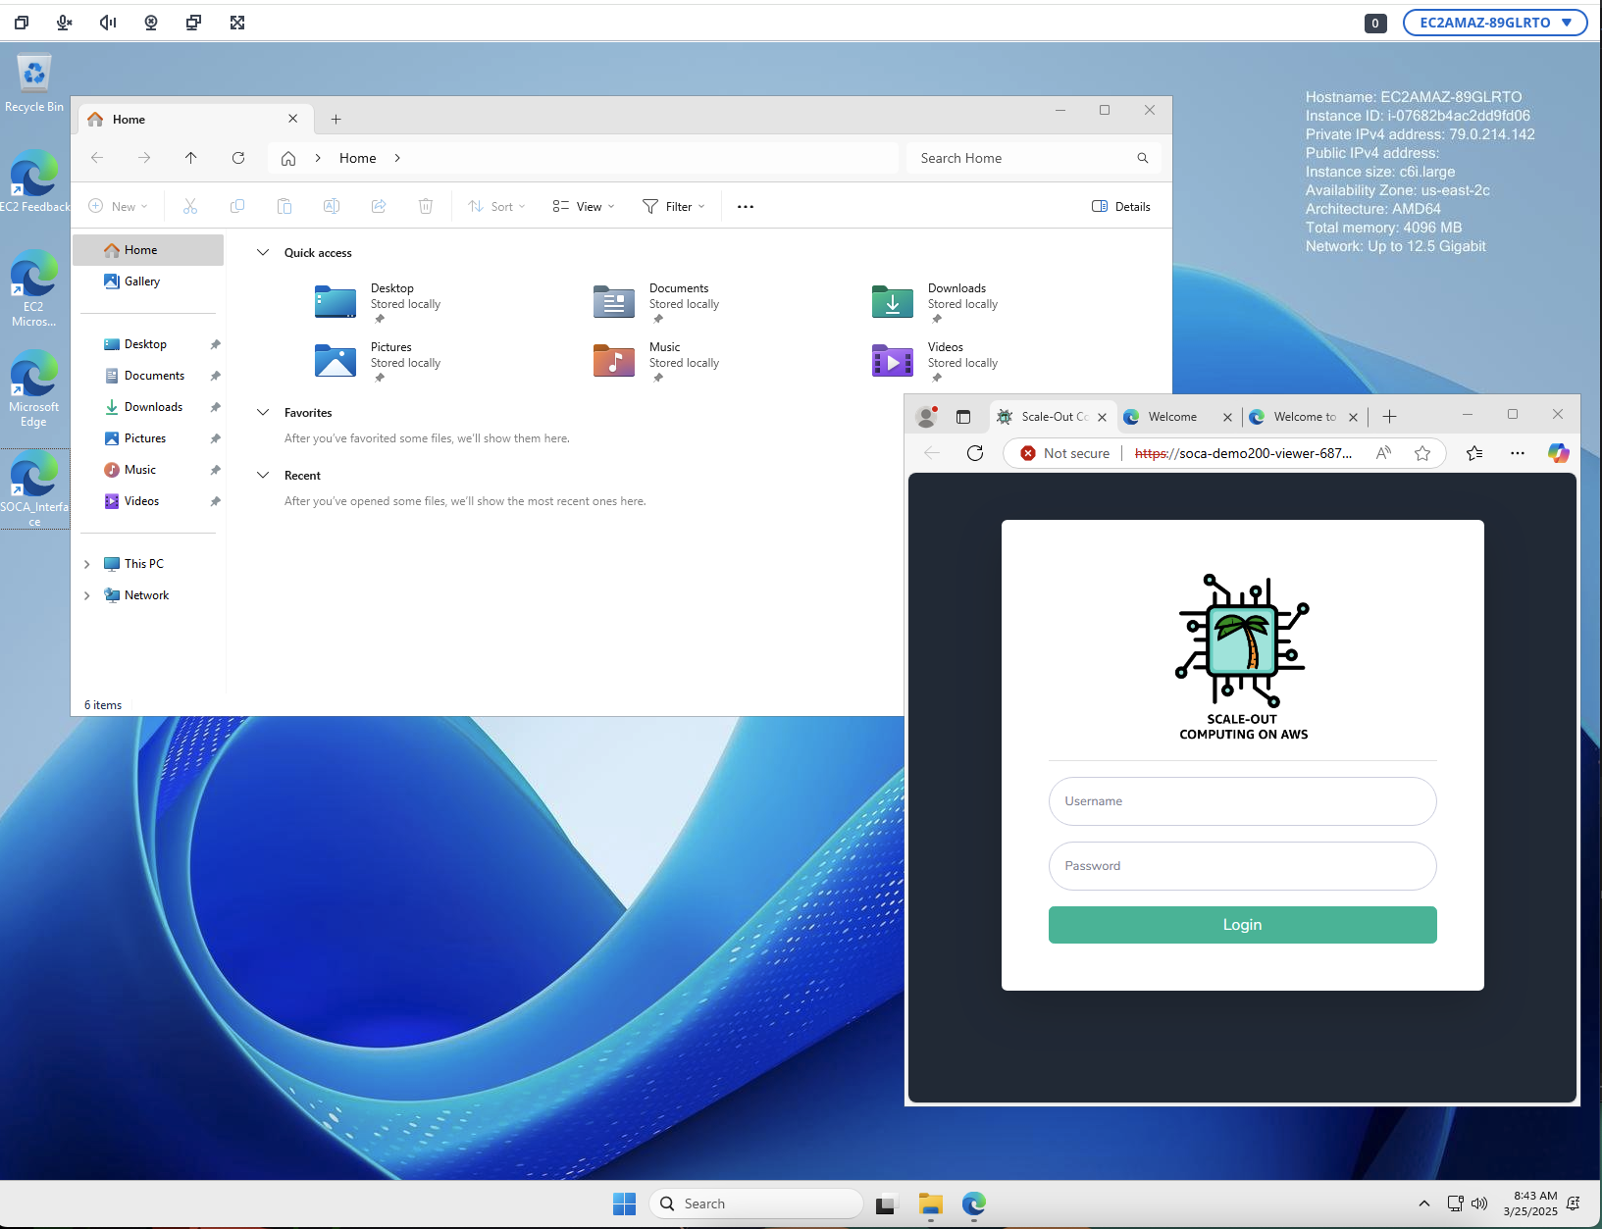
Task: Click the green Login button
Action: tap(1242, 925)
